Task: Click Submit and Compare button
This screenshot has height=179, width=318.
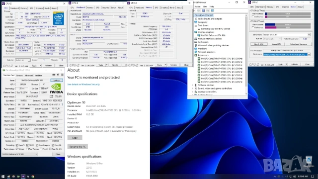Action: [x=298, y=44]
